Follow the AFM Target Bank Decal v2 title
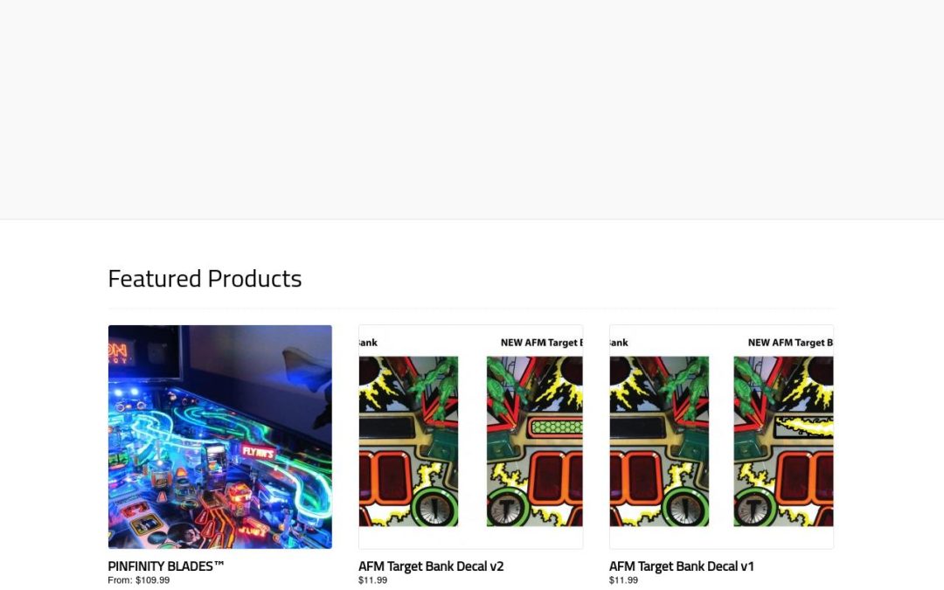This screenshot has height=590, width=944. (x=431, y=566)
